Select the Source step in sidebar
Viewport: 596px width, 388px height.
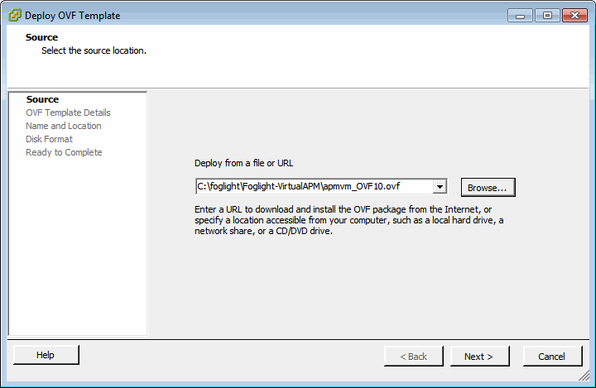[x=42, y=99]
